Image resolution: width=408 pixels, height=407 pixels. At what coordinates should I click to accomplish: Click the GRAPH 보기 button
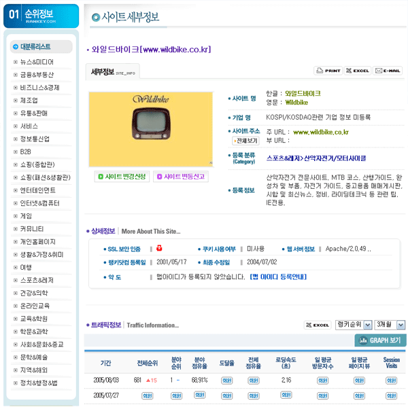(x=380, y=340)
